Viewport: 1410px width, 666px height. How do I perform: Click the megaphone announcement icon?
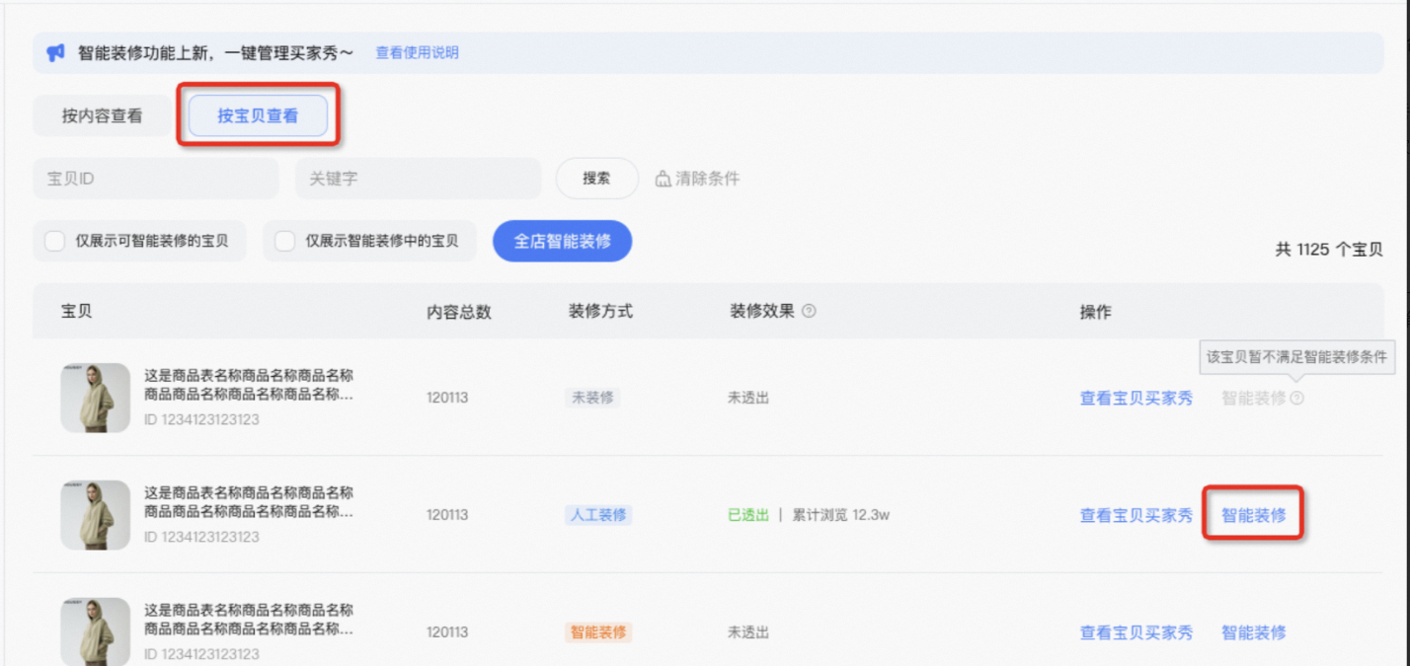53,51
